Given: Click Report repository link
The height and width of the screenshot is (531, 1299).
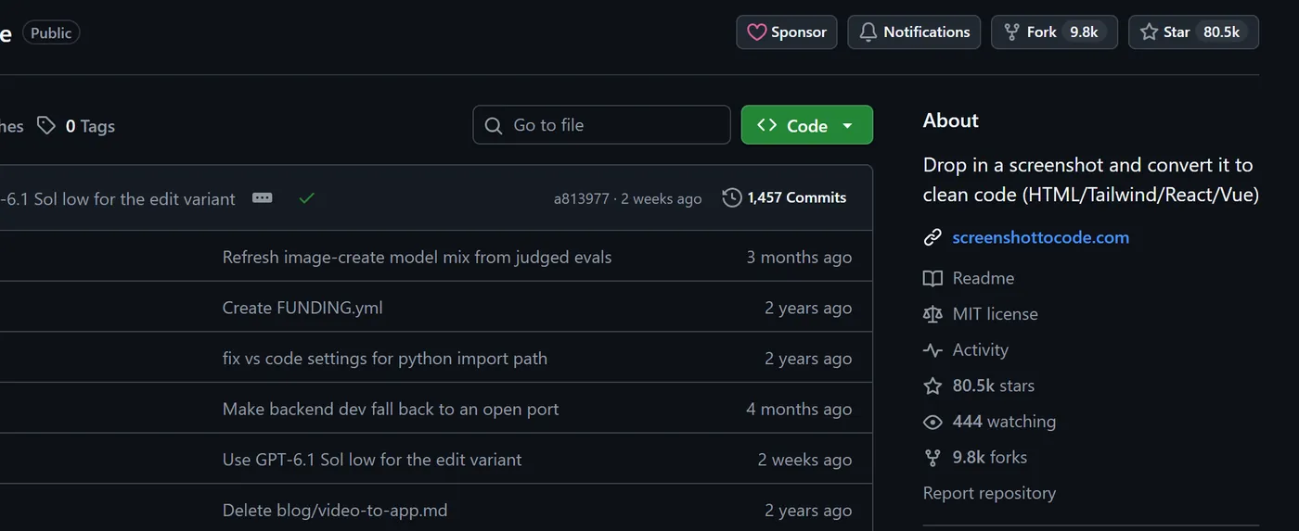Looking at the screenshot, I should pos(989,493).
